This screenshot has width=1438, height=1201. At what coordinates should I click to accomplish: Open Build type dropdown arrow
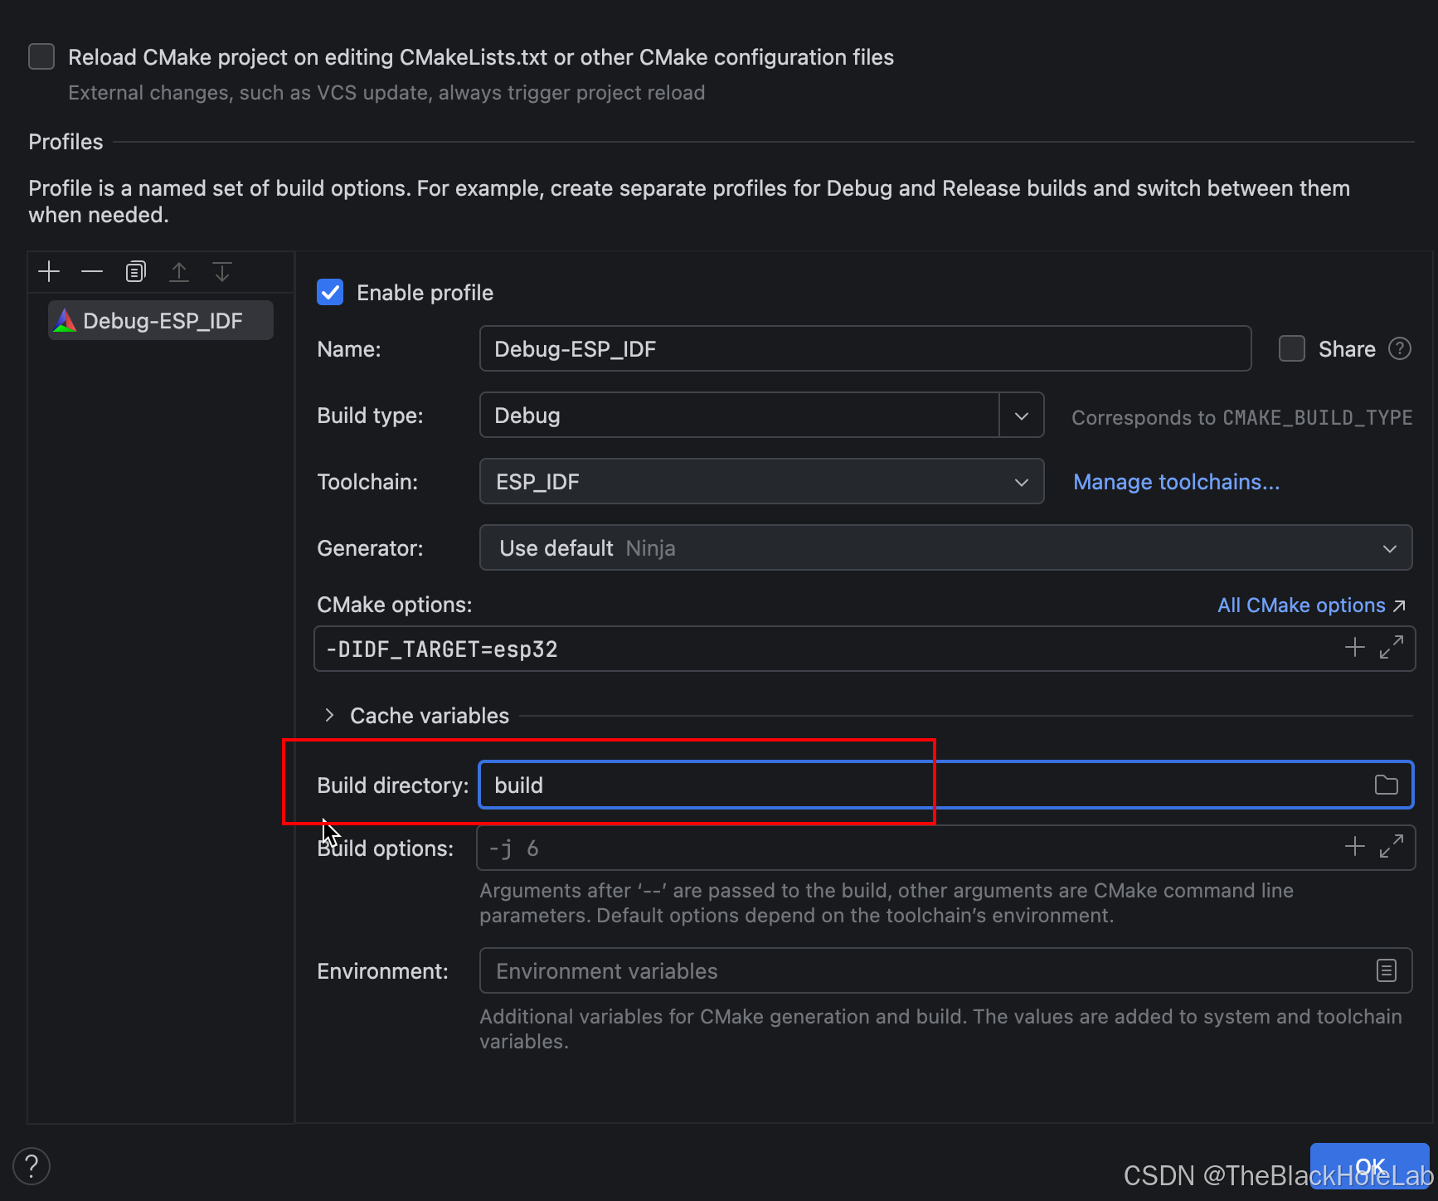pyautogui.click(x=1022, y=416)
